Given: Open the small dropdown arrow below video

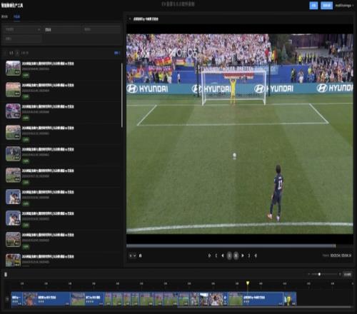Looking at the screenshot, I should [135, 255].
